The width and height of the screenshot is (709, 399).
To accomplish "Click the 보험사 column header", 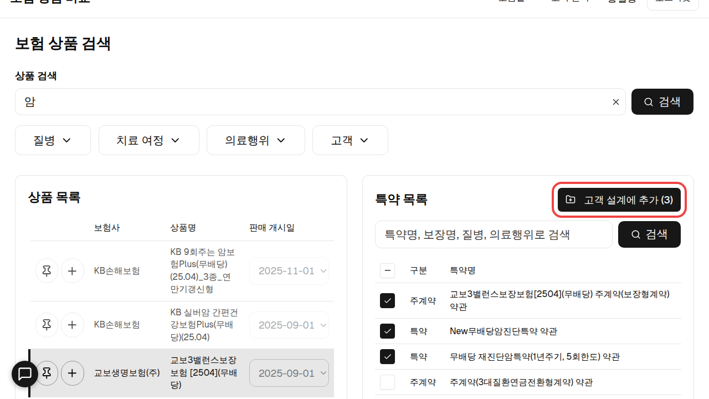I will point(107,228).
